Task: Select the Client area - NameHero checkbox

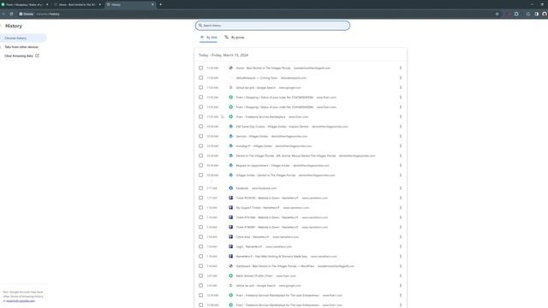Action: tap(200, 237)
